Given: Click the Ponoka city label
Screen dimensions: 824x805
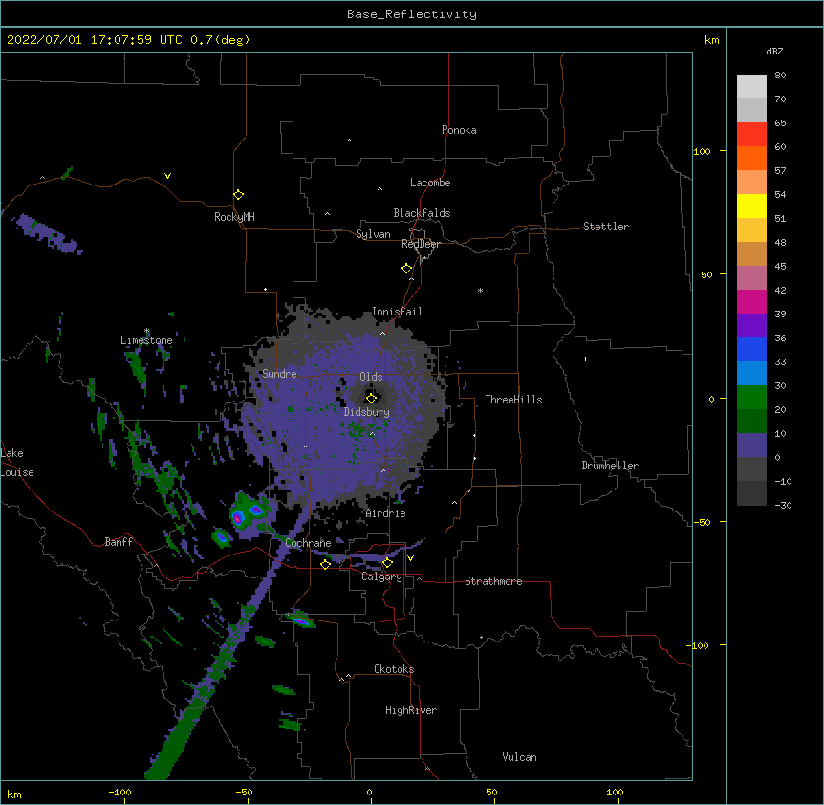Looking at the screenshot, I should point(459,130).
